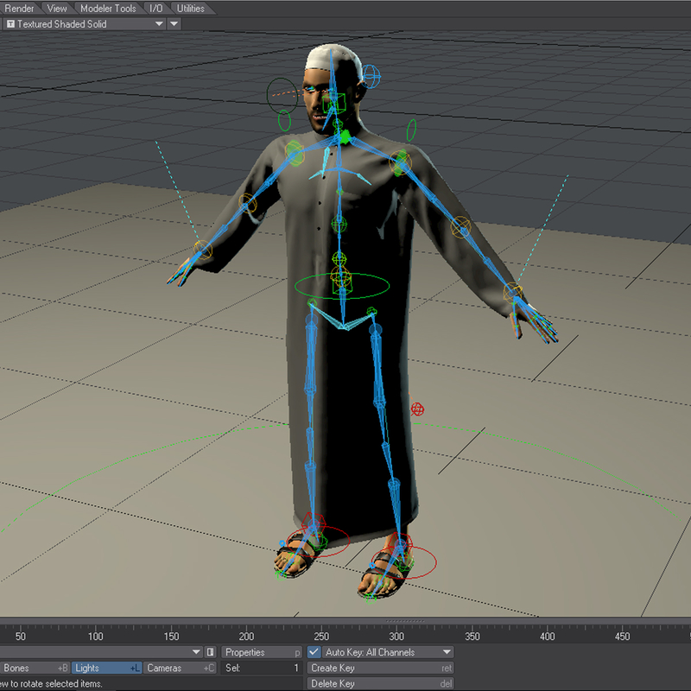Open the second viewport options dropdown arrow
Image resolution: width=691 pixels, height=691 pixels.
tap(174, 24)
